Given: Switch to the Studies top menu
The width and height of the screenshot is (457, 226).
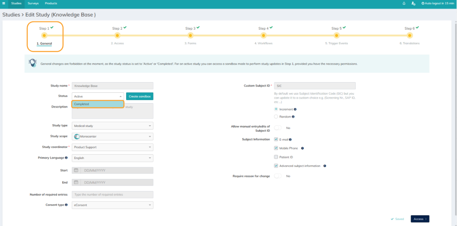Looking at the screenshot, I should 16,3.
